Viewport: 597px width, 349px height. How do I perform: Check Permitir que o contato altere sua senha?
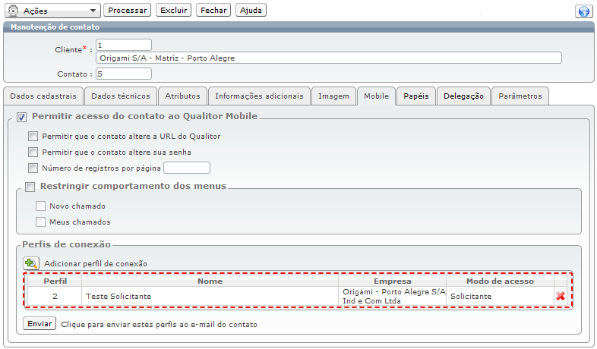(x=33, y=152)
